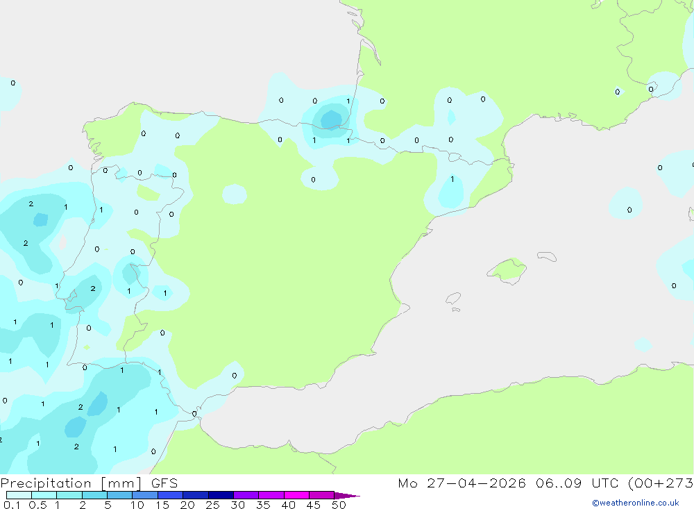694x509 pixels.
Task: Click the legend scale value '0.5'
Action: [x=37, y=505]
